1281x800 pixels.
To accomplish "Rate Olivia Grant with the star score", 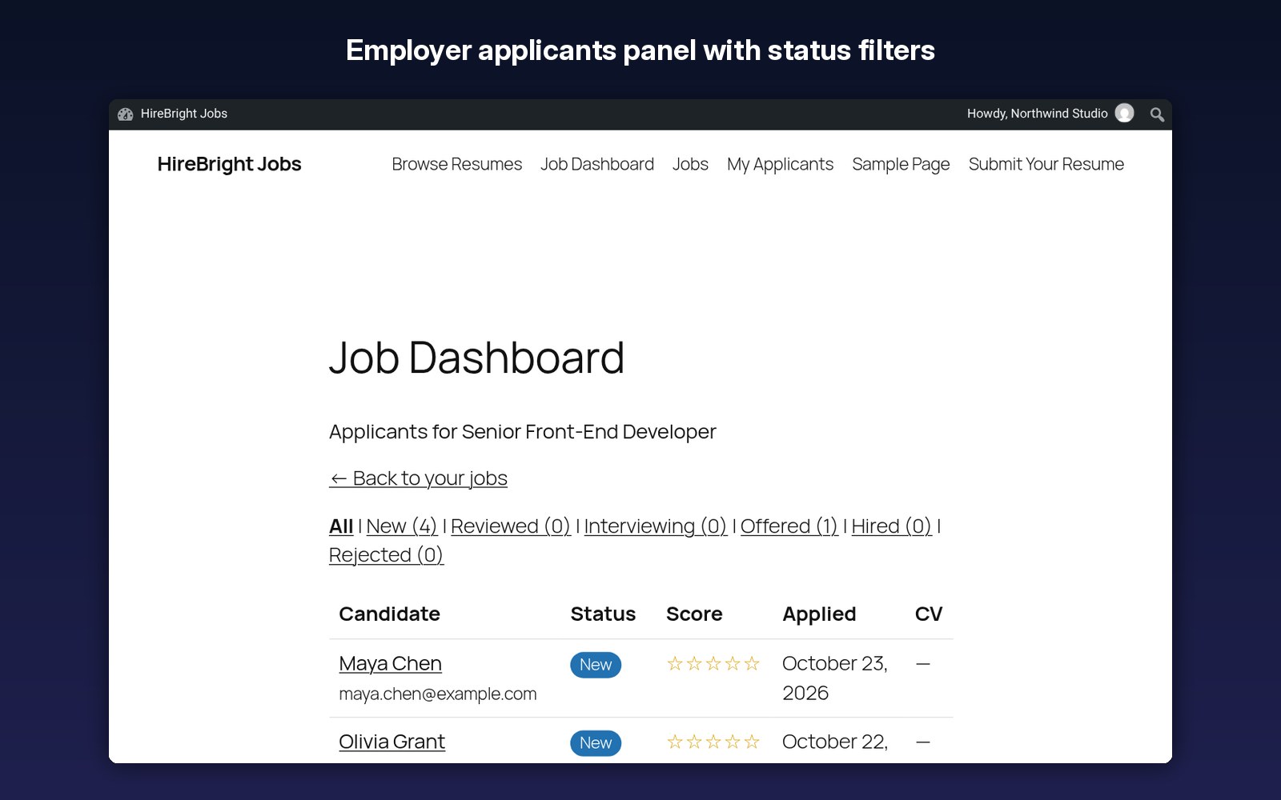I will click(x=713, y=742).
